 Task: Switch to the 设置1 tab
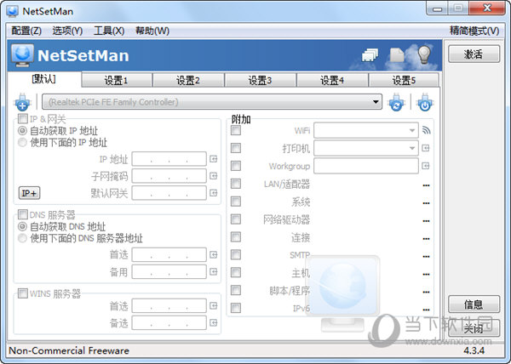[117, 80]
